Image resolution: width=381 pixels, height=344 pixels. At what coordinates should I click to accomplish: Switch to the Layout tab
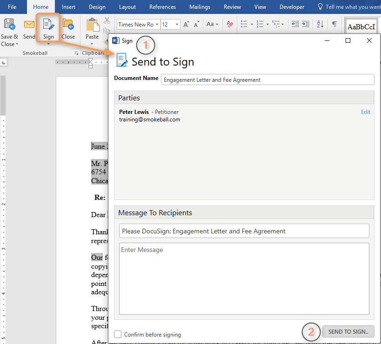(x=127, y=7)
